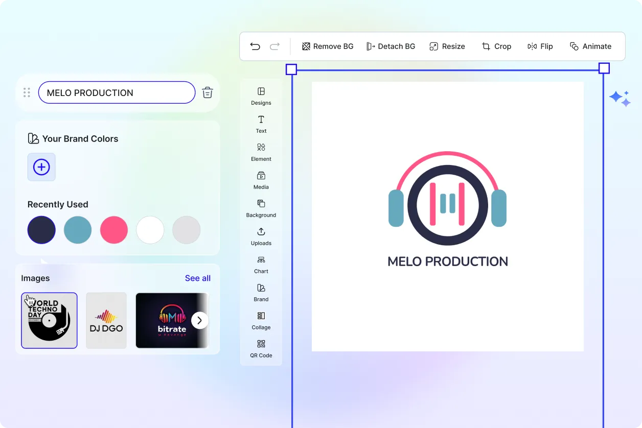The image size is (642, 428).
Task: Select the Crop tool in the toolbar
Action: click(x=496, y=46)
